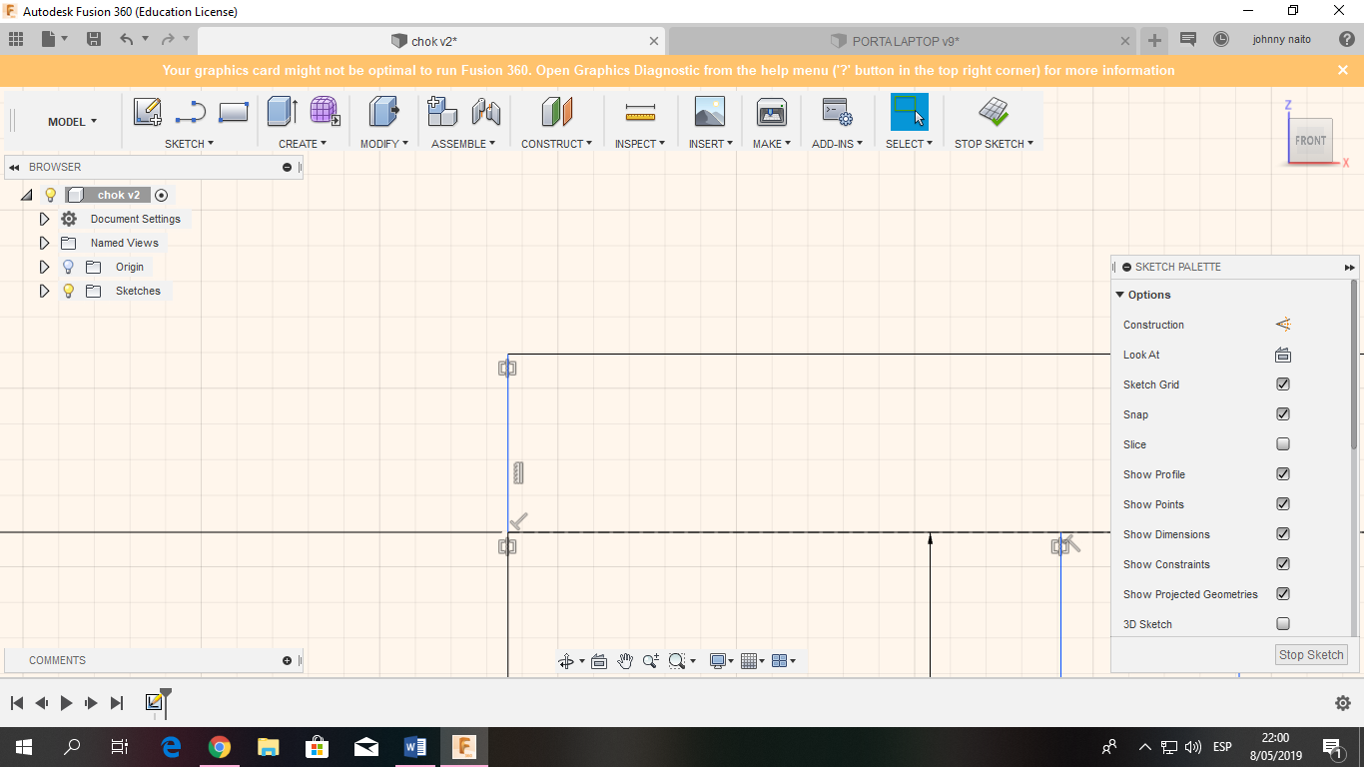Image resolution: width=1364 pixels, height=767 pixels.
Task: Toggle the Show Profile checkbox
Action: [x=1283, y=474]
